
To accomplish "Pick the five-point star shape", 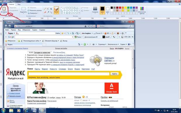I will 67,13.
